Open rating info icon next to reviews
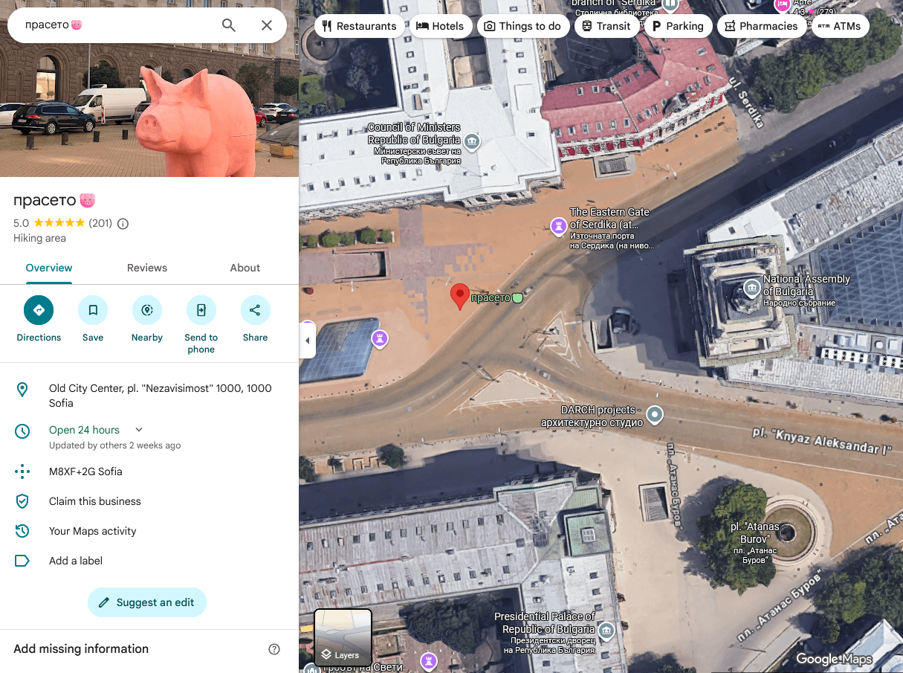Screen dimensions: 903x673 (x=123, y=223)
